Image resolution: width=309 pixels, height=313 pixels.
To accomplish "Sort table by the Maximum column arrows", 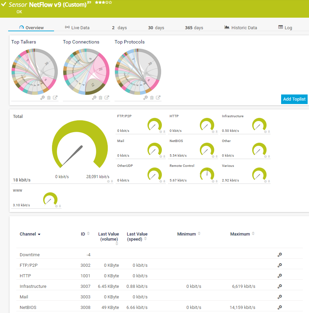I will [x=253, y=234].
